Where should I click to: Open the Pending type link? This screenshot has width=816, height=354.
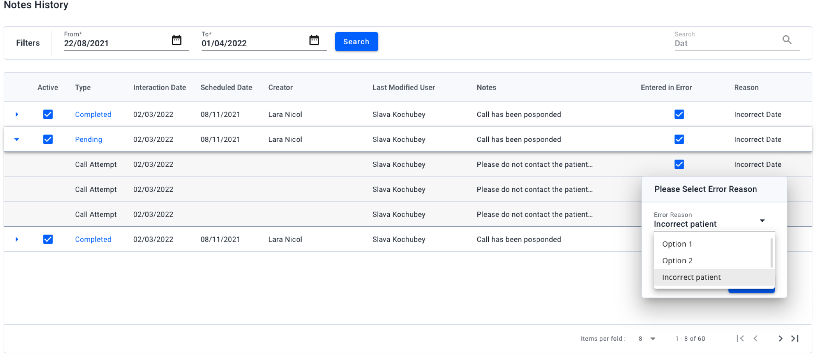88,139
